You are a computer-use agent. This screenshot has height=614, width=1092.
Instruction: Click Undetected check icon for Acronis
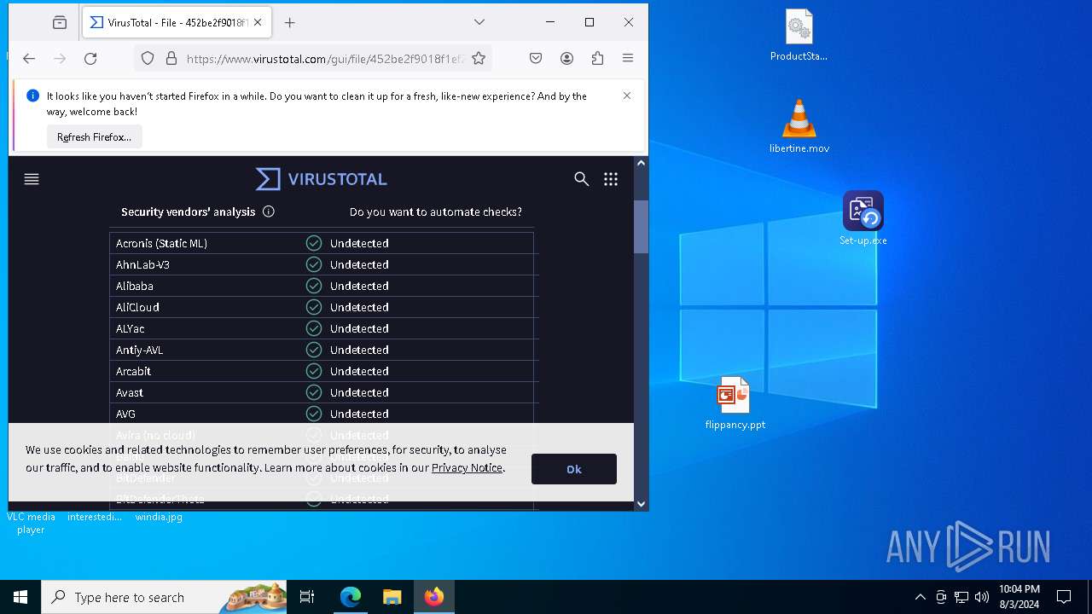click(x=314, y=243)
